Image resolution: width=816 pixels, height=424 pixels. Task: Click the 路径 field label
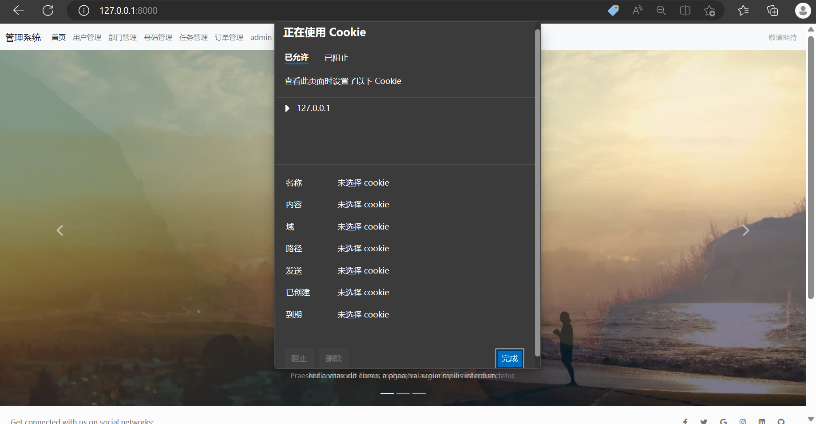pos(294,249)
